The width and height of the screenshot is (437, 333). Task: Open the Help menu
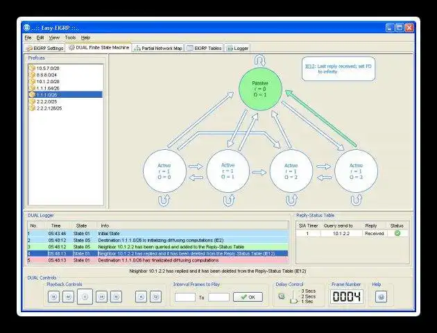(x=85, y=37)
